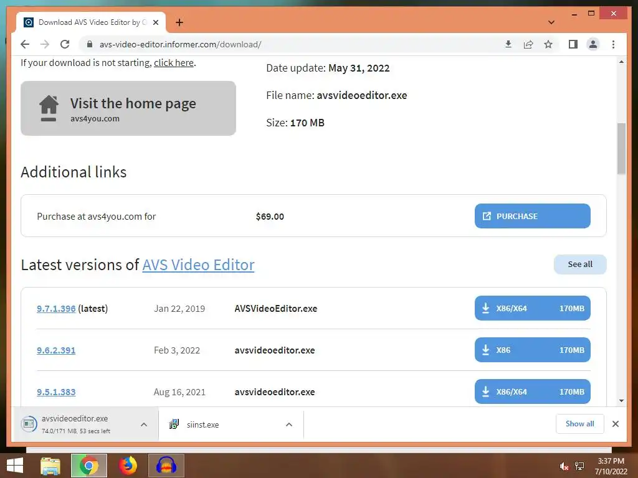Open the AVS Video Editor heading link
Screen dimensions: 638x478
pyautogui.click(x=198, y=265)
